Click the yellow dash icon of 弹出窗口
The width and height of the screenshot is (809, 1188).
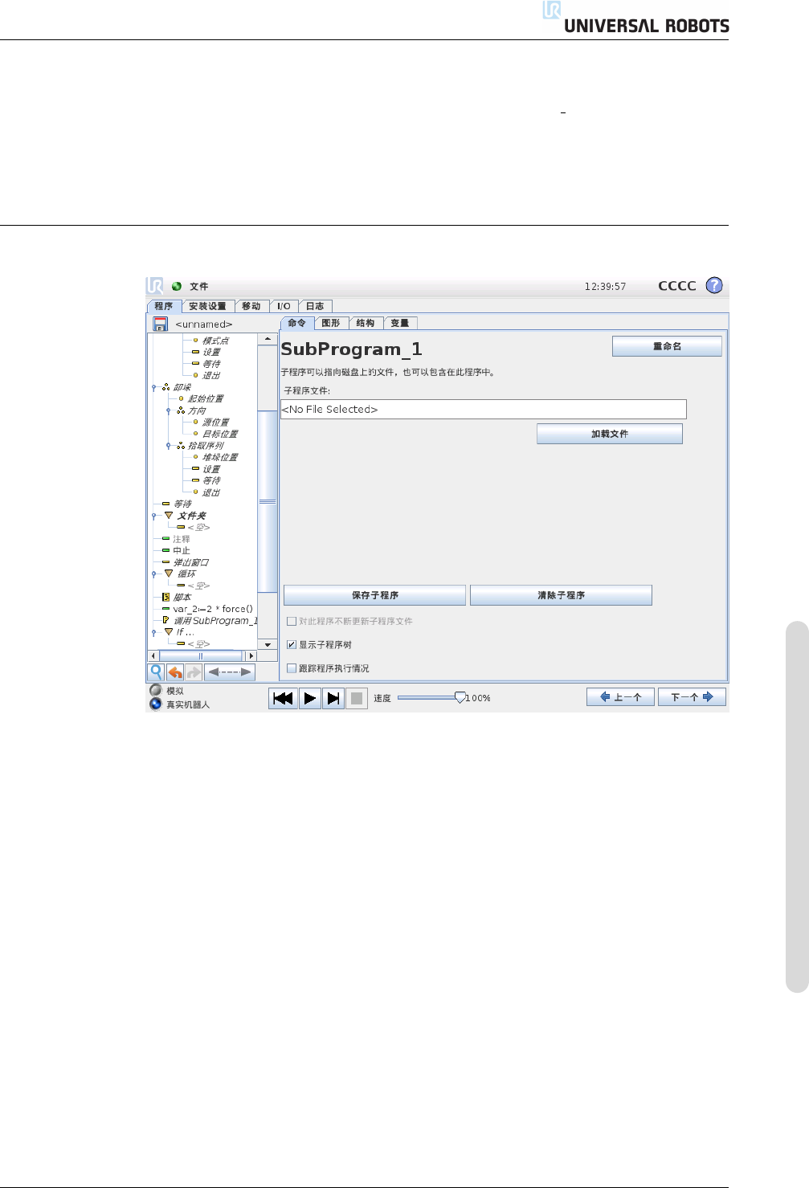click(x=166, y=562)
